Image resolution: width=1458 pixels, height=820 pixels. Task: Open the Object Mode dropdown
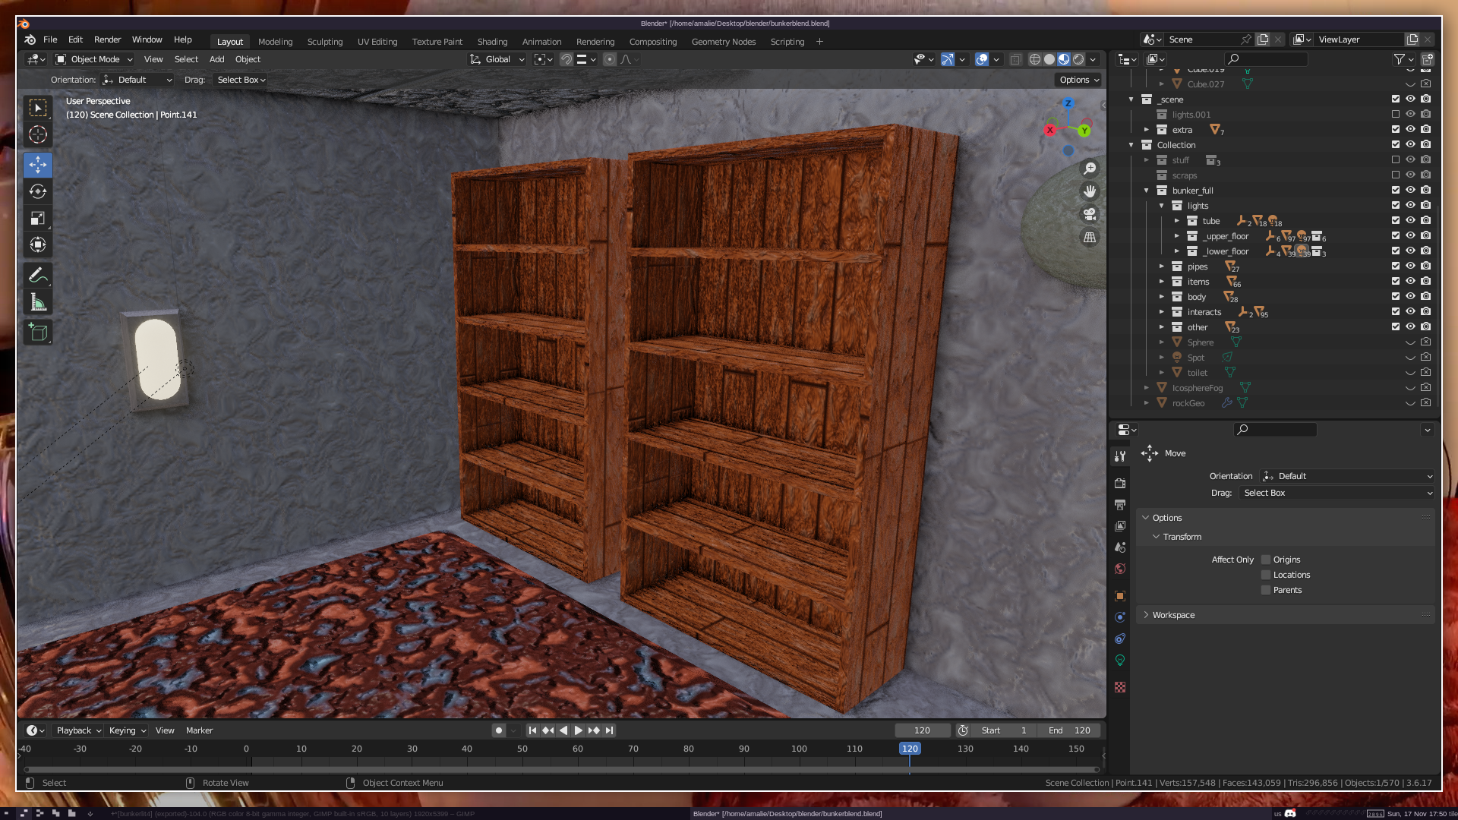(x=94, y=59)
